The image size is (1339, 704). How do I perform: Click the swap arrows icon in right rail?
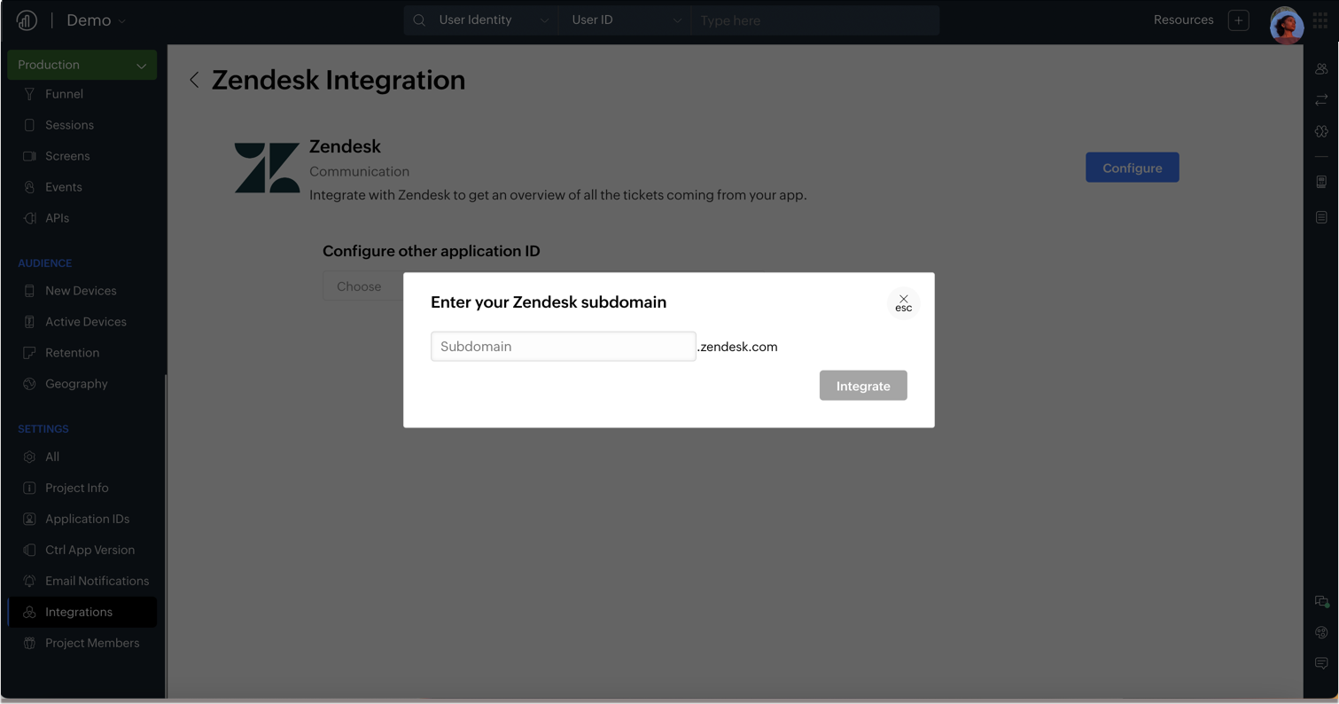click(x=1321, y=100)
